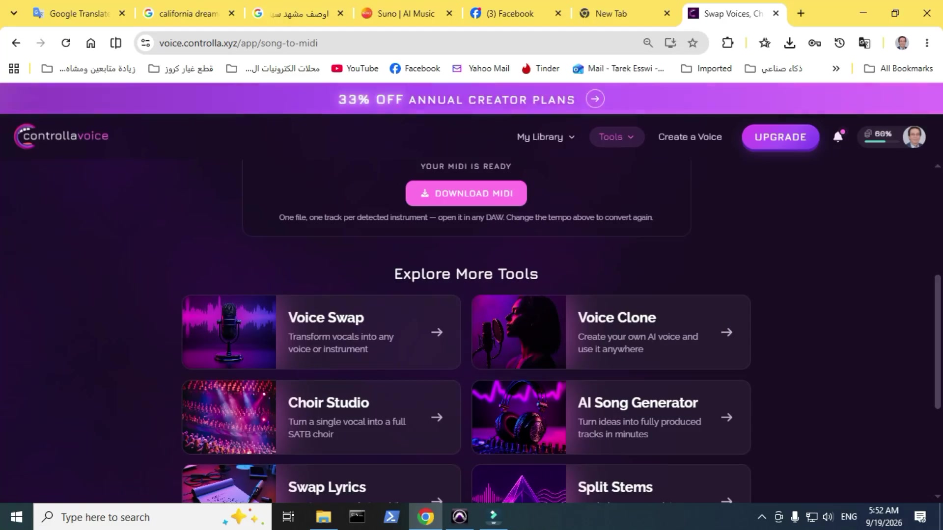
Task: Open the Google Translate toolbar icon
Action: click(864, 43)
